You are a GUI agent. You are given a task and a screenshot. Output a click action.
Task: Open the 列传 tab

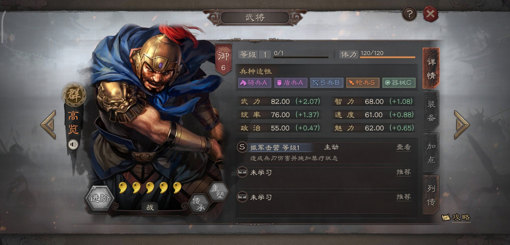pos(431,195)
